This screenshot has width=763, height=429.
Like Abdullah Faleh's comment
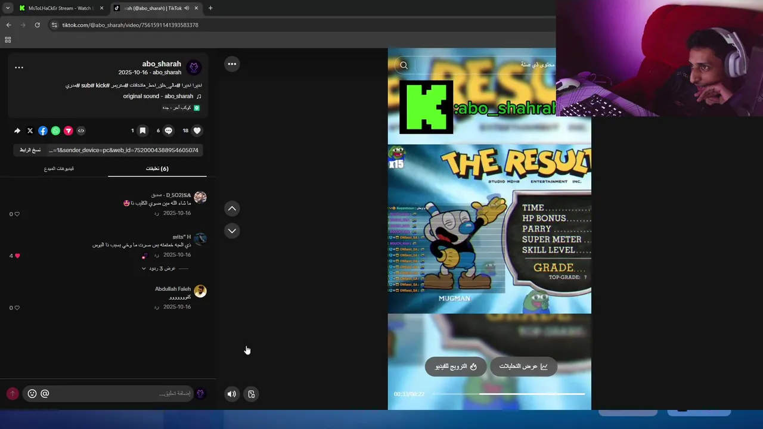tap(17, 308)
